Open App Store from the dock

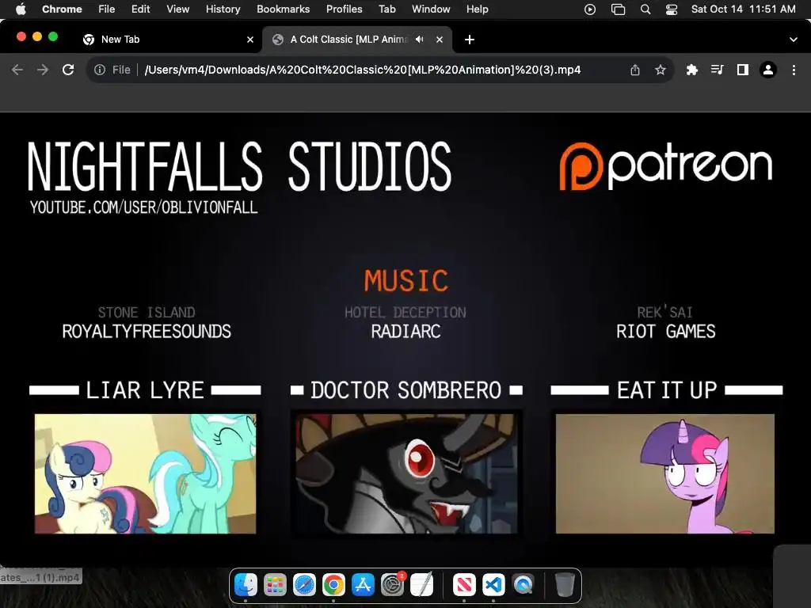click(363, 585)
